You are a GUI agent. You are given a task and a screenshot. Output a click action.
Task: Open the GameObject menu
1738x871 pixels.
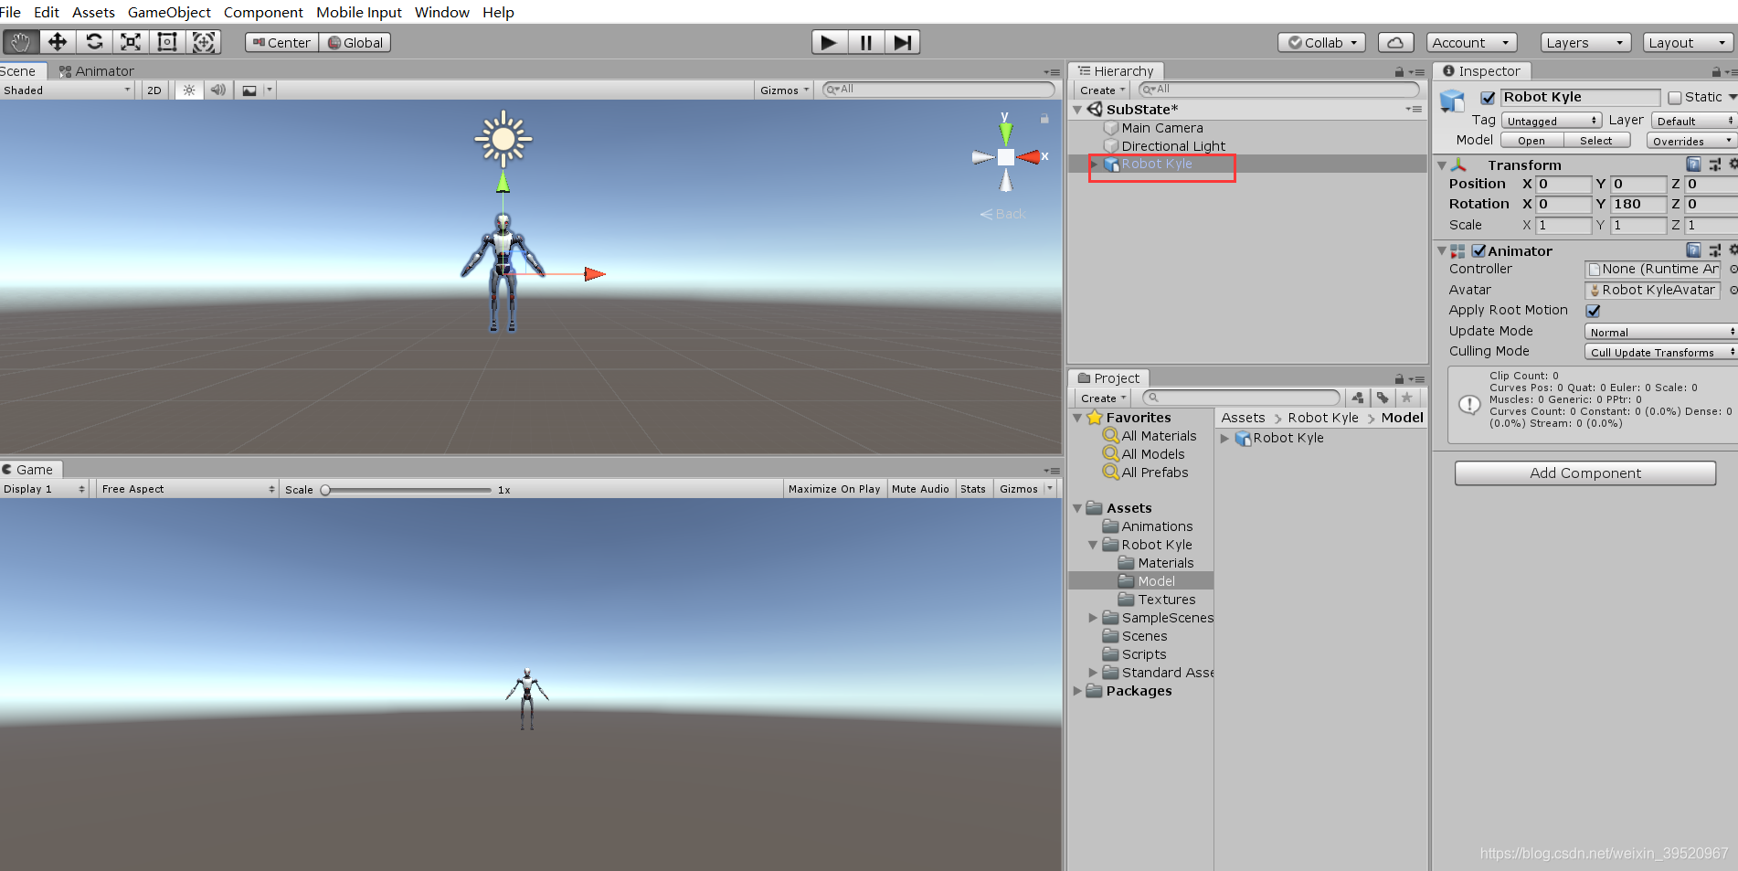click(x=169, y=12)
